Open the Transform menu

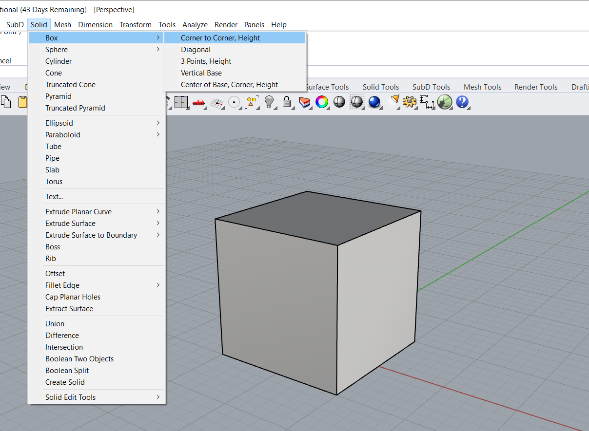pos(136,25)
